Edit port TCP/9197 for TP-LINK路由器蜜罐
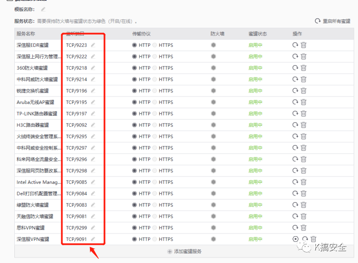The image size is (358, 263). tap(93, 114)
